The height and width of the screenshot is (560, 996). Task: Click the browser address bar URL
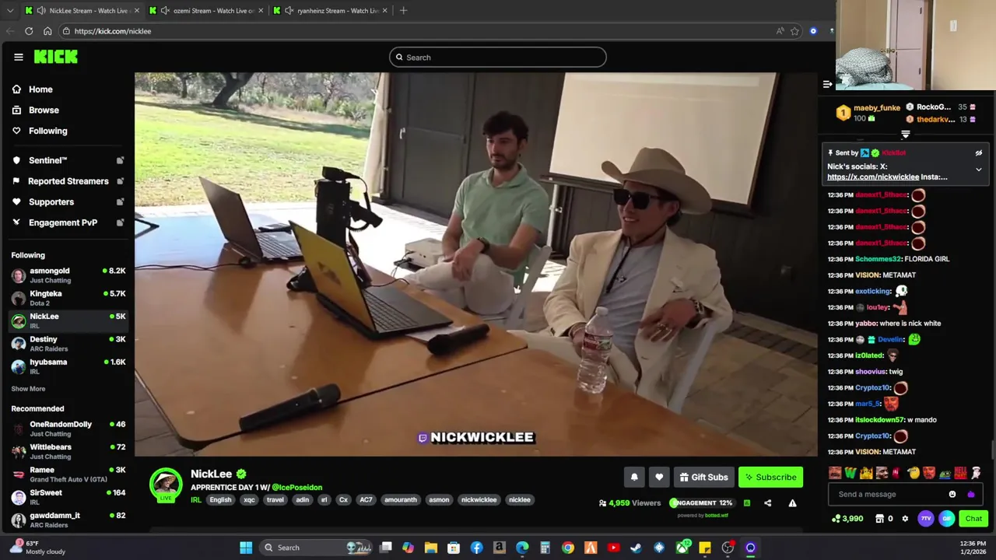(113, 31)
